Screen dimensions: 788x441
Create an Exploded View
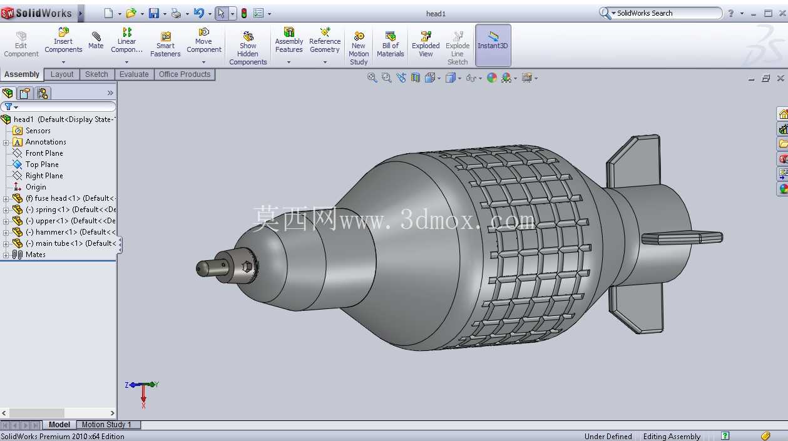(426, 44)
